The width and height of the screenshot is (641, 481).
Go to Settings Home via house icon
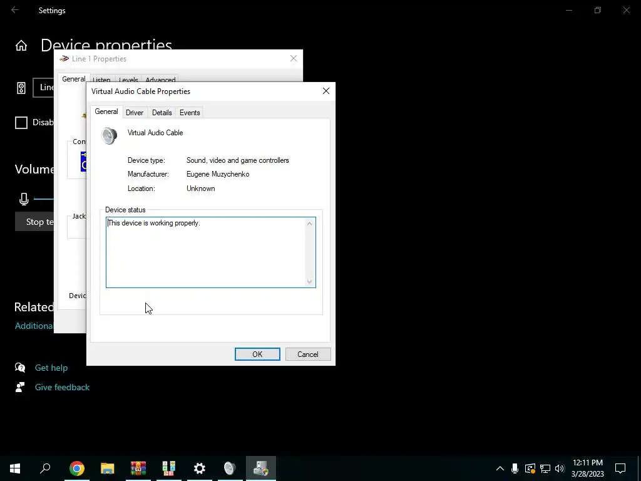[21, 45]
